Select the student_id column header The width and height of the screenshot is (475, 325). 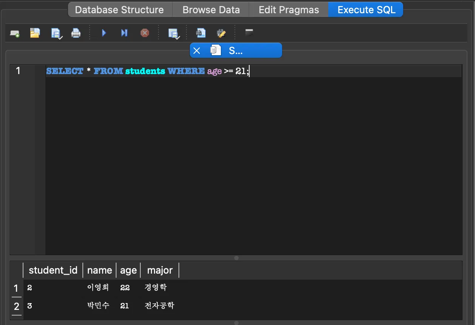pos(53,270)
